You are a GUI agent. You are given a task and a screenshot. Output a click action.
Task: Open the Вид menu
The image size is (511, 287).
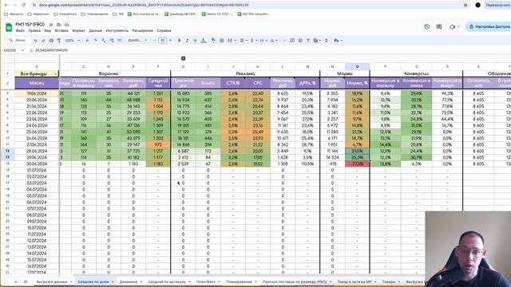(48, 30)
